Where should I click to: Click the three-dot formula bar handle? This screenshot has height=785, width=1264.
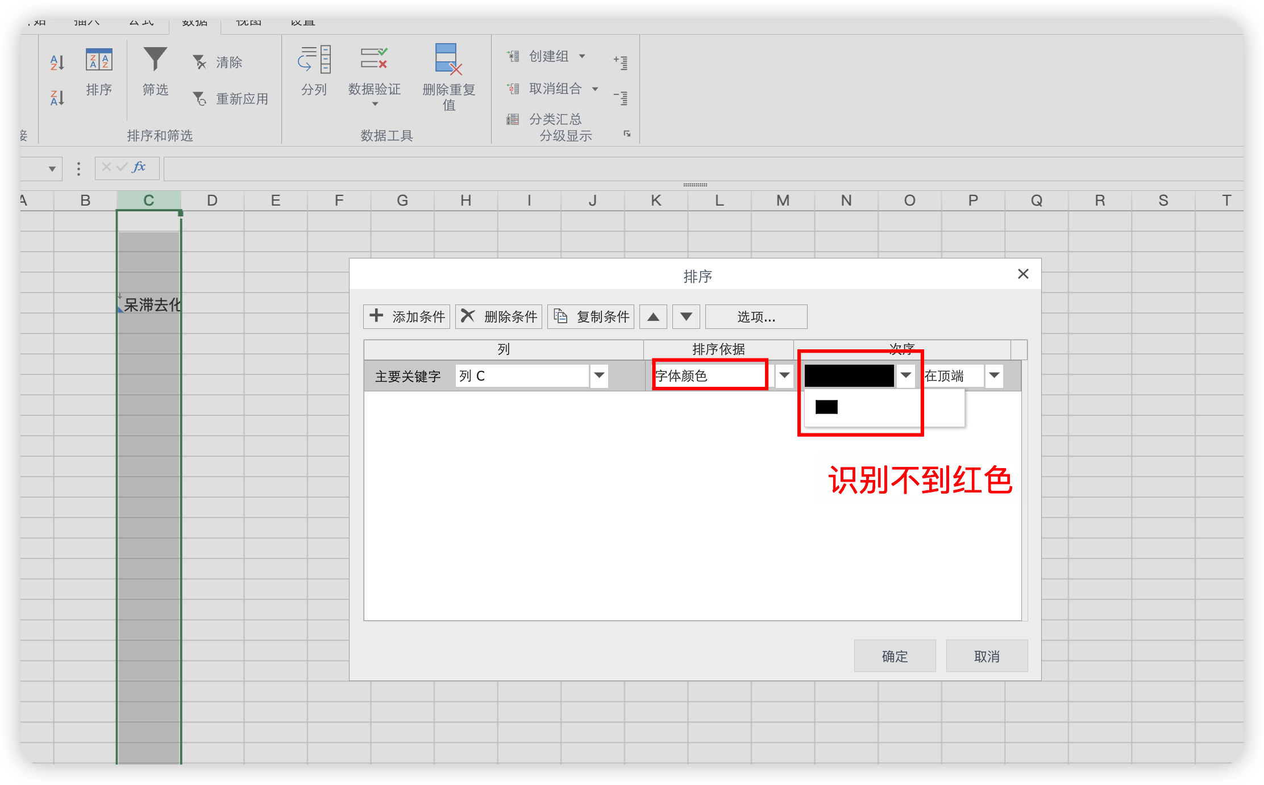pos(78,169)
